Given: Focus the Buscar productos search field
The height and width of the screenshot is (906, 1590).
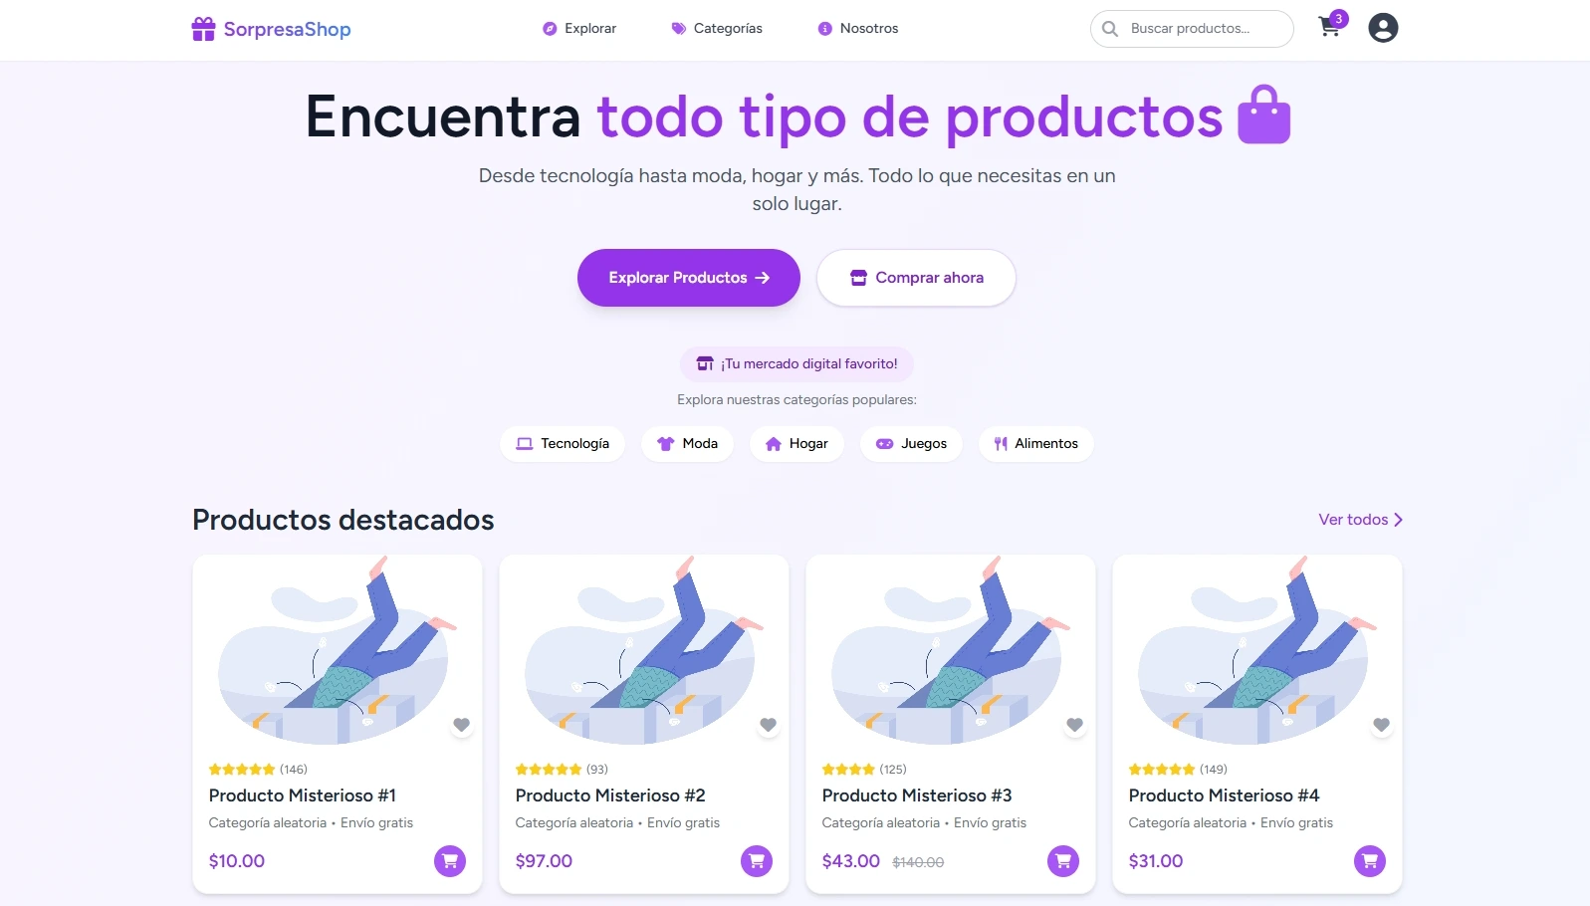Looking at the screenshot, I should pyautogui.click(x=1192, y=29).
